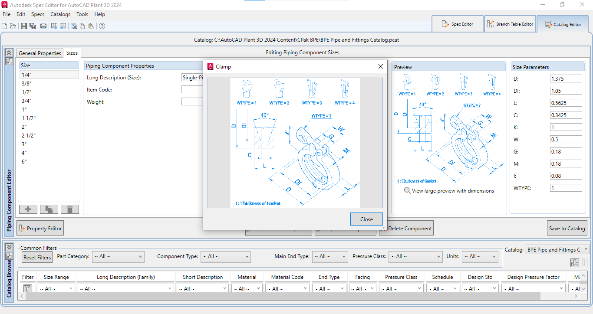Add a new size with the plus button
The width and height of the screenshot is (593, 314).
(x=28, y=209)
